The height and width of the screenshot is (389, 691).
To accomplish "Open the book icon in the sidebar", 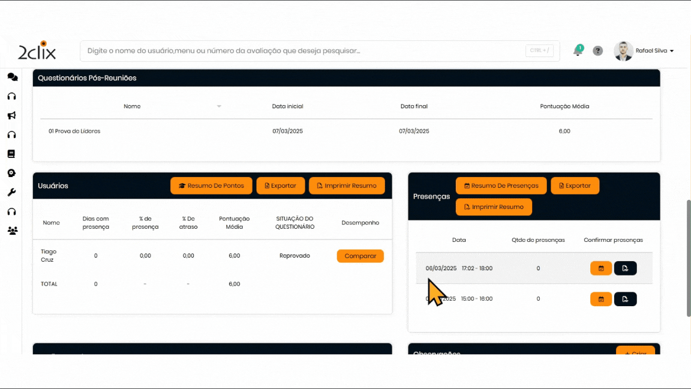I will pos(11,154).
